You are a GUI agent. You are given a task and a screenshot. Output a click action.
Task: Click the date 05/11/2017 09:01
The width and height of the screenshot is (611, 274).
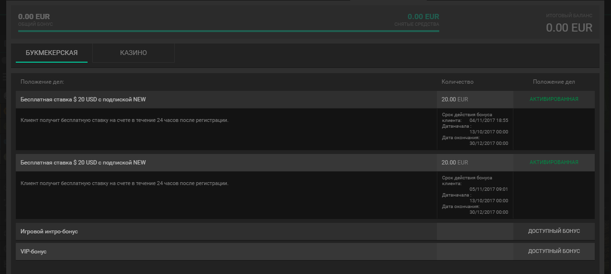(x=489, y=189)
